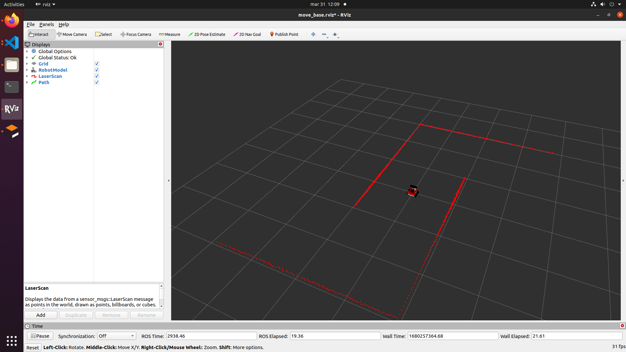
Task: Open the Help menu
Action: 64,24
